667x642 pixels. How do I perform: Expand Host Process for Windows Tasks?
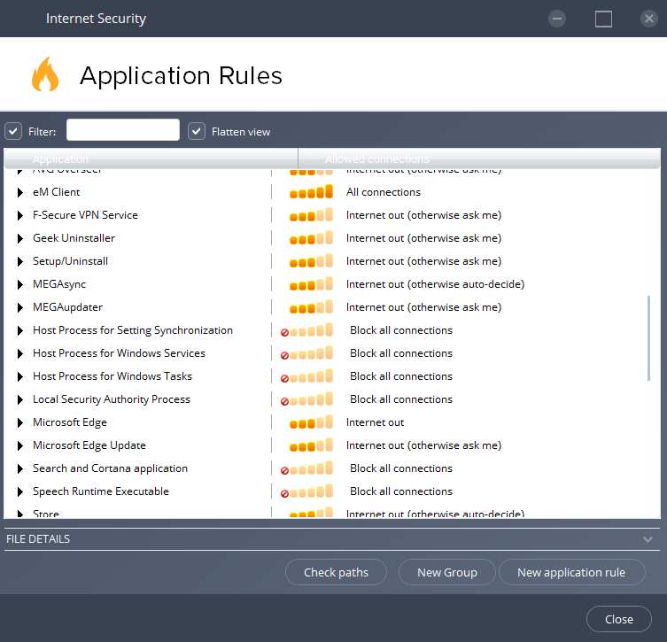pos(20,376)
